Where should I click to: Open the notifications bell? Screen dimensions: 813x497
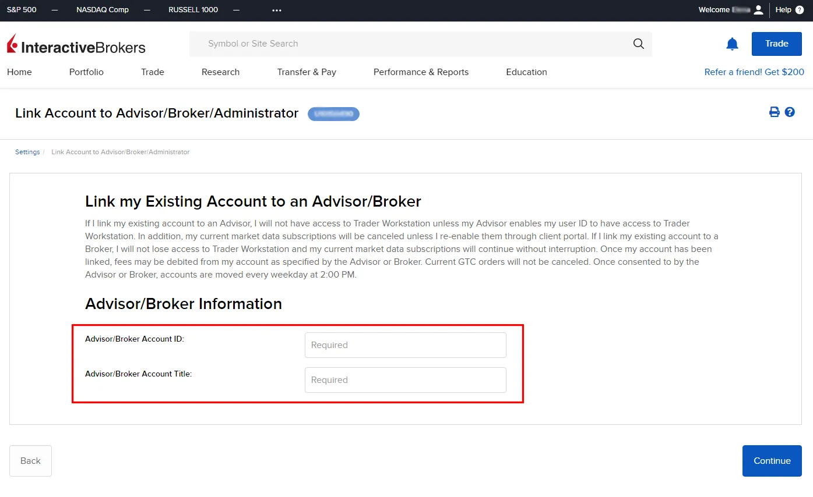pos(732,44)
